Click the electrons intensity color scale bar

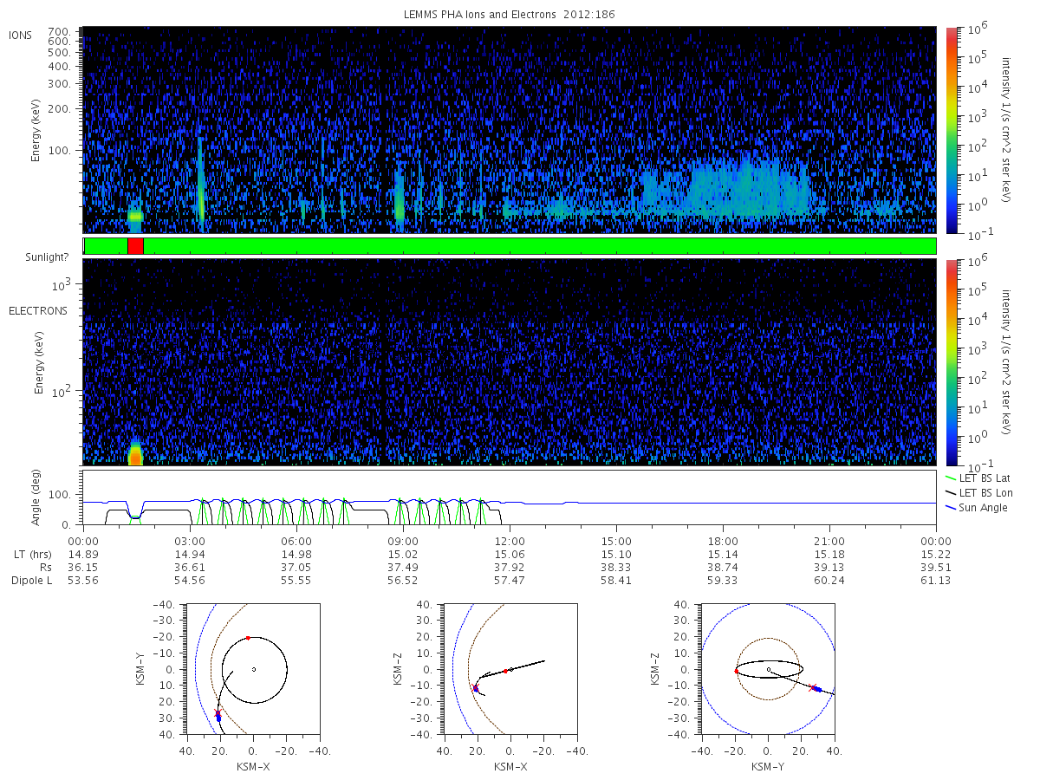(x=951, y=362)
